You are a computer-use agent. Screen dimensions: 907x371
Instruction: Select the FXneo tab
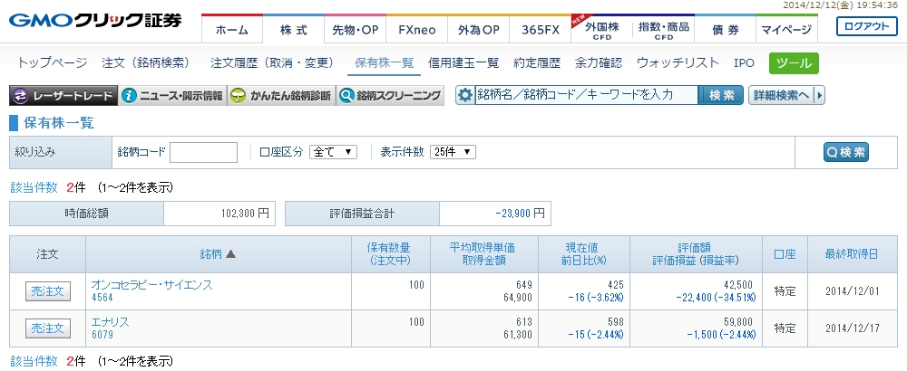click(x=416, y=30)
